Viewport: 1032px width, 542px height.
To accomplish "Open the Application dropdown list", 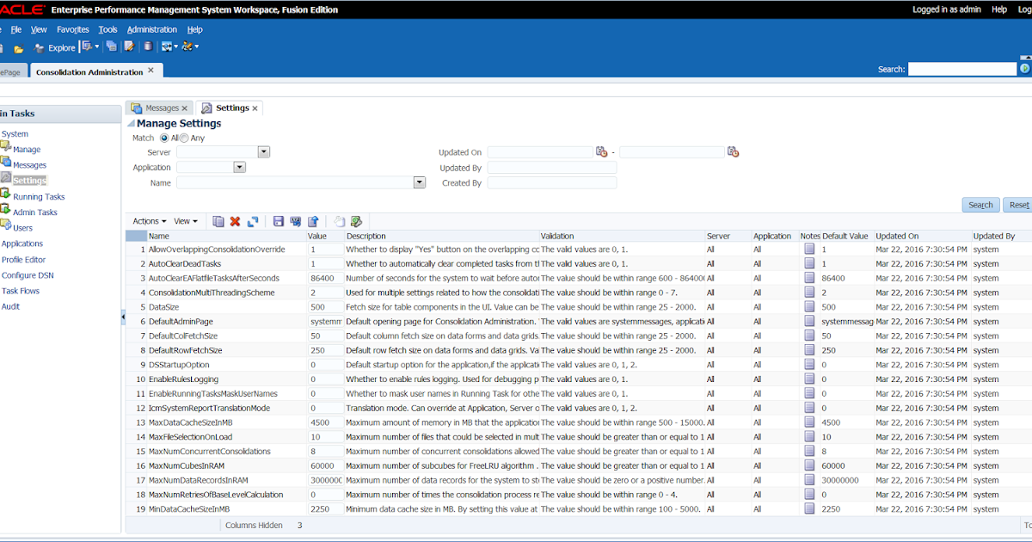I will pos(240,167).
